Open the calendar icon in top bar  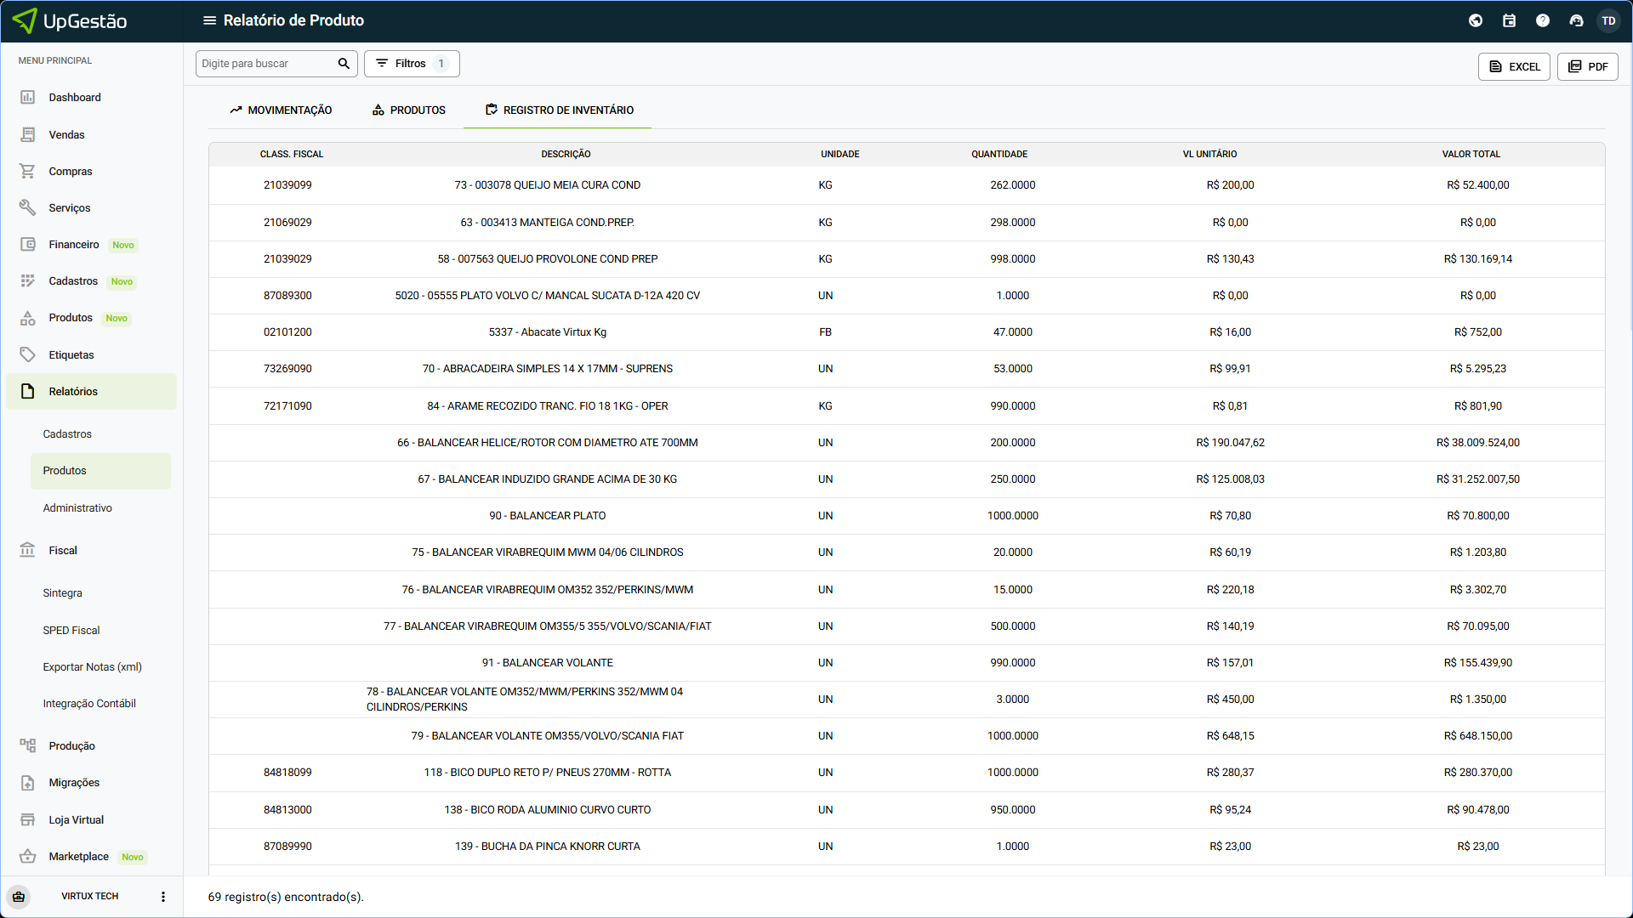click(x=1509, y=20)
